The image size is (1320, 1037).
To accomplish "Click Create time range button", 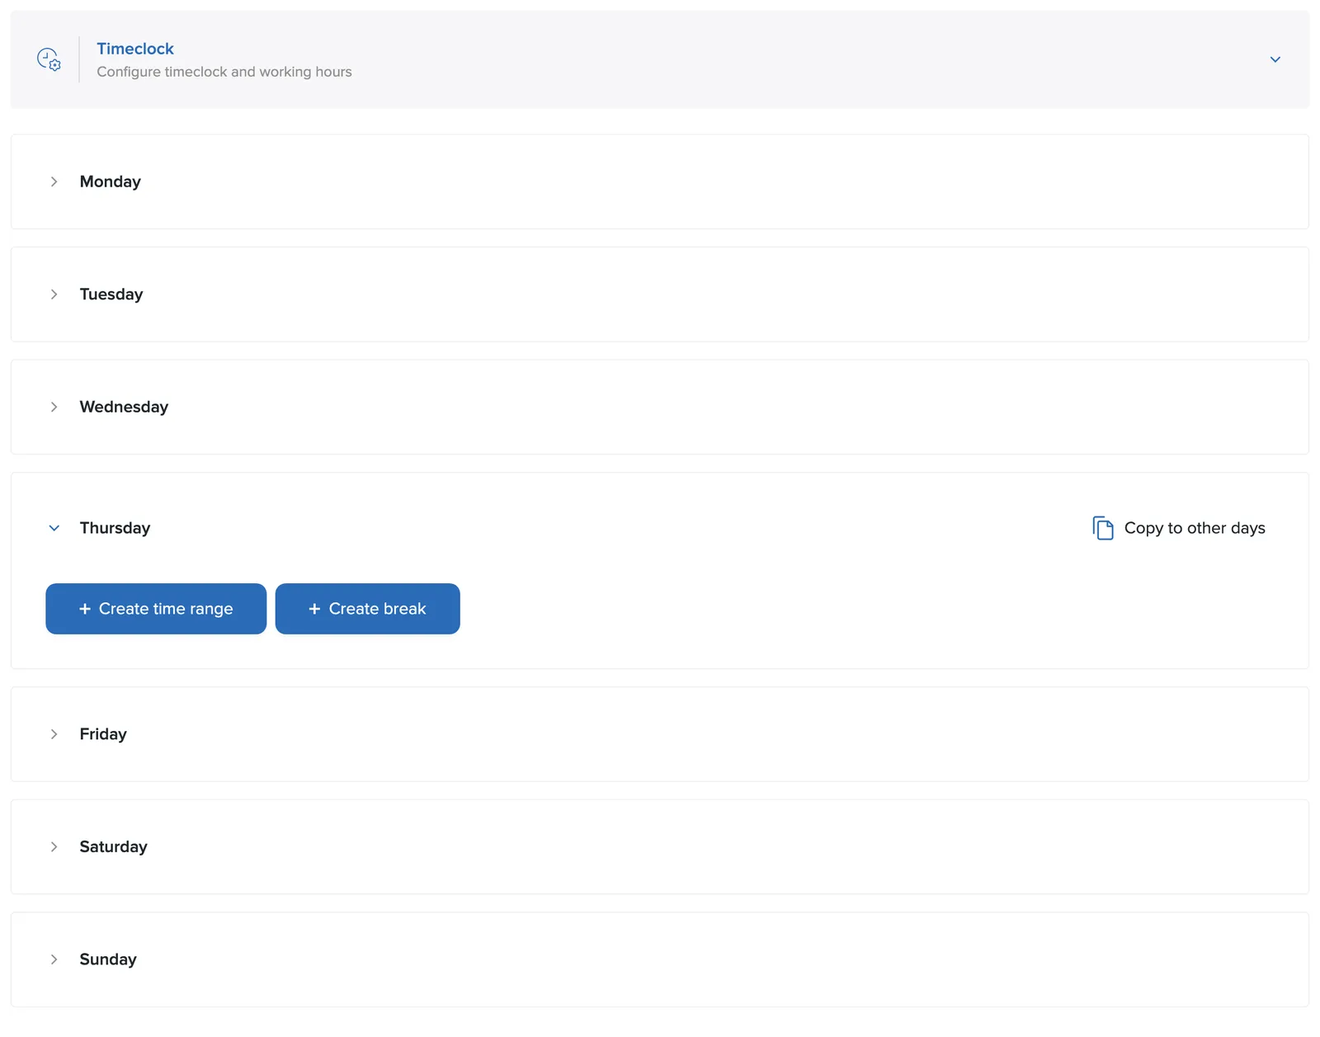I will point(156,609).
